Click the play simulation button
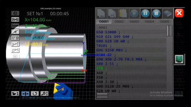 pyautogui.click(x=134, y=13)
